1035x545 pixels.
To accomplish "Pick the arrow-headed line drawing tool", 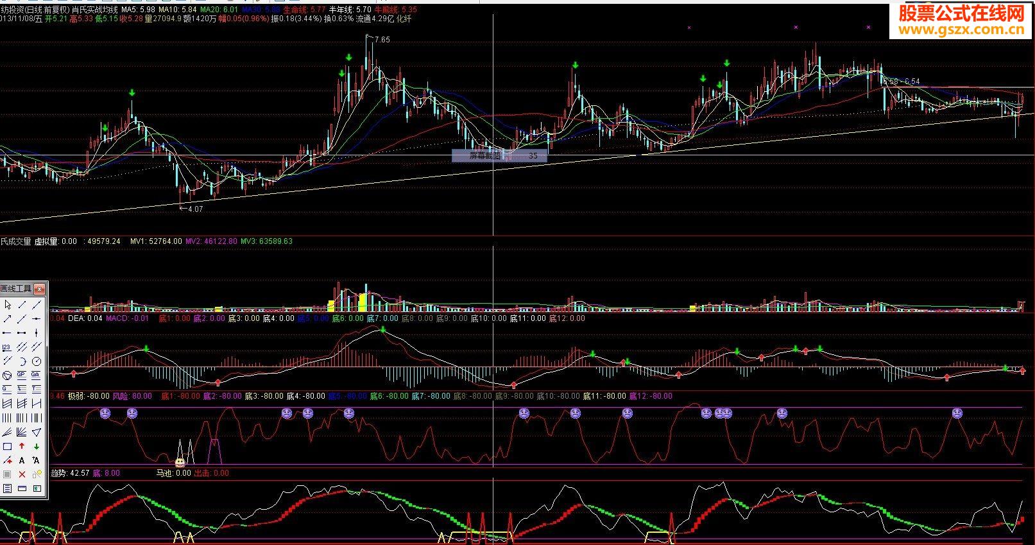I will (x=8, y=318).
